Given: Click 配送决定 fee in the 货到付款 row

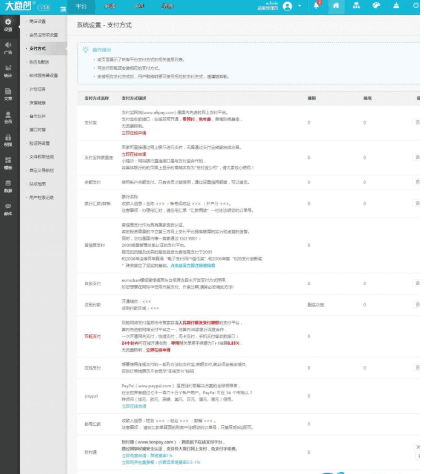Looking at the screenshot, I should (x=316, y=305).
